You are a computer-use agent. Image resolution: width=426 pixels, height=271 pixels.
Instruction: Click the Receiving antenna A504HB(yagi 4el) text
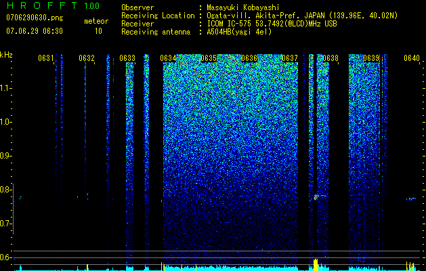(x=239, y=32)
